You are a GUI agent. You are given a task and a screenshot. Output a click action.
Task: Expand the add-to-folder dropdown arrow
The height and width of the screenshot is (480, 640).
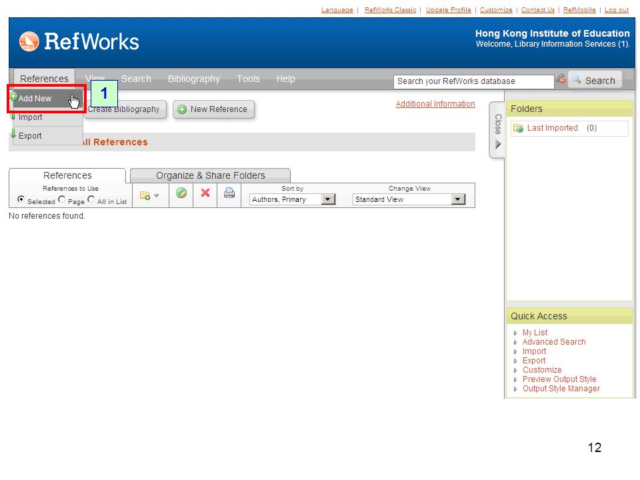156,195
